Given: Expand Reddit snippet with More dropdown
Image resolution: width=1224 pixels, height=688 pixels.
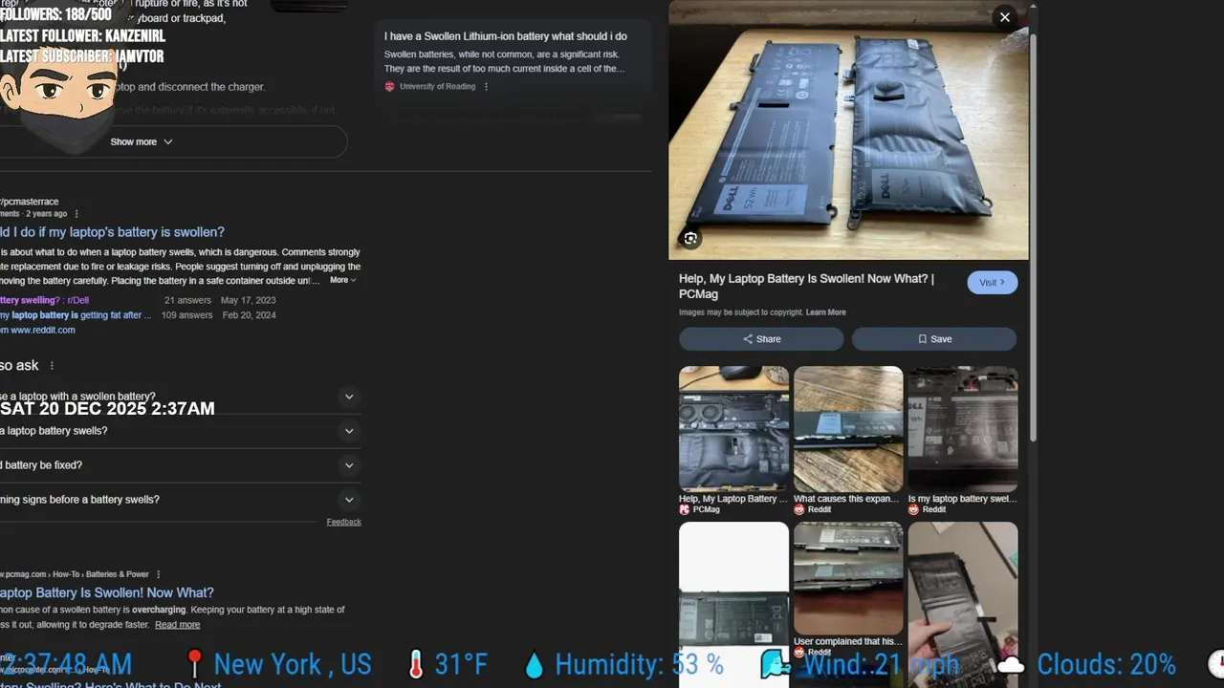Looking at the screenshot, I should 343,280.
